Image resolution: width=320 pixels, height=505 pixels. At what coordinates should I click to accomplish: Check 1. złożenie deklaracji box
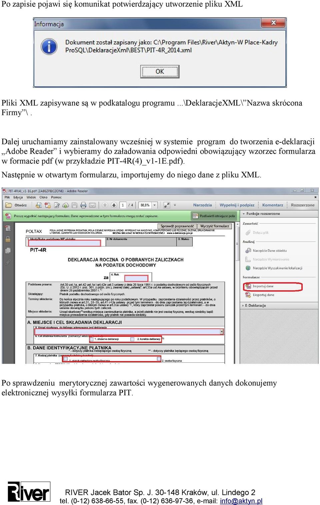92,339
